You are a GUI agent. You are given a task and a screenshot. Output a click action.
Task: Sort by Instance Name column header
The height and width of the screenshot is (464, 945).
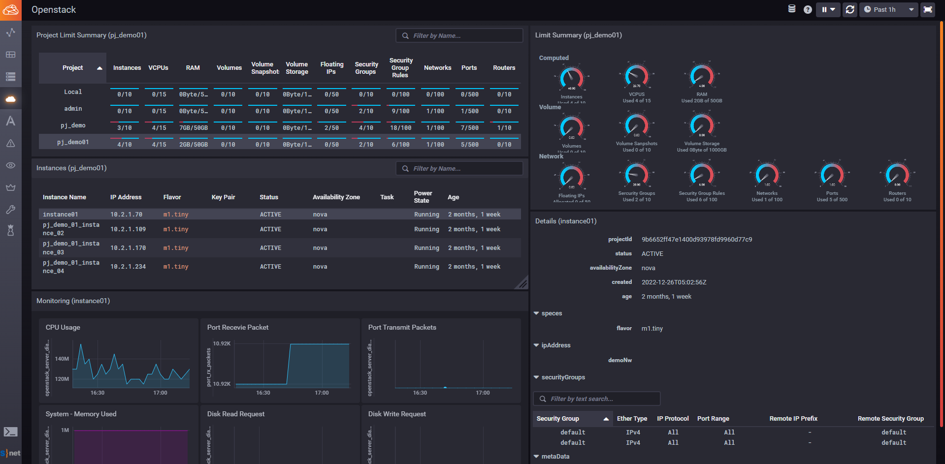65,197
